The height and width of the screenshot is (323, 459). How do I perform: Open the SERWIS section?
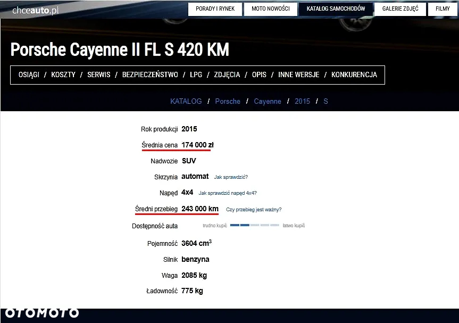point(98,75)
